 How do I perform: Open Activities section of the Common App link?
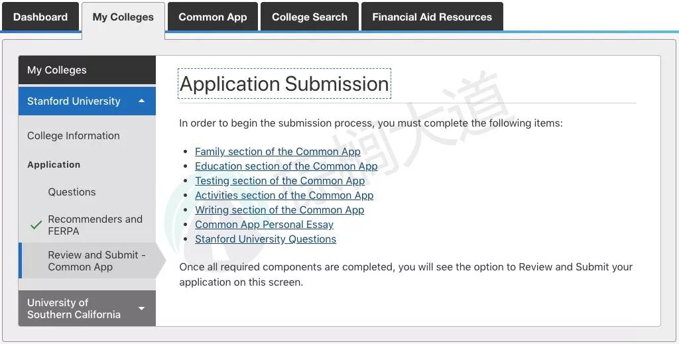(284, 196)
